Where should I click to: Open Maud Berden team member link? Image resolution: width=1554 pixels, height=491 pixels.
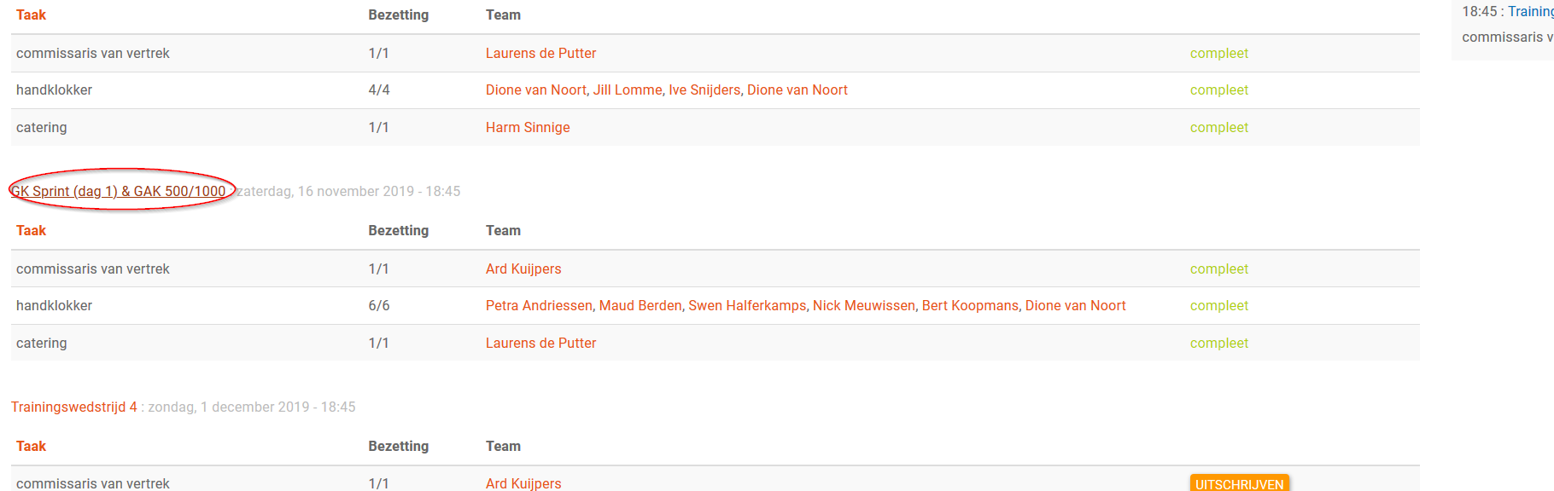coord(640,305)
